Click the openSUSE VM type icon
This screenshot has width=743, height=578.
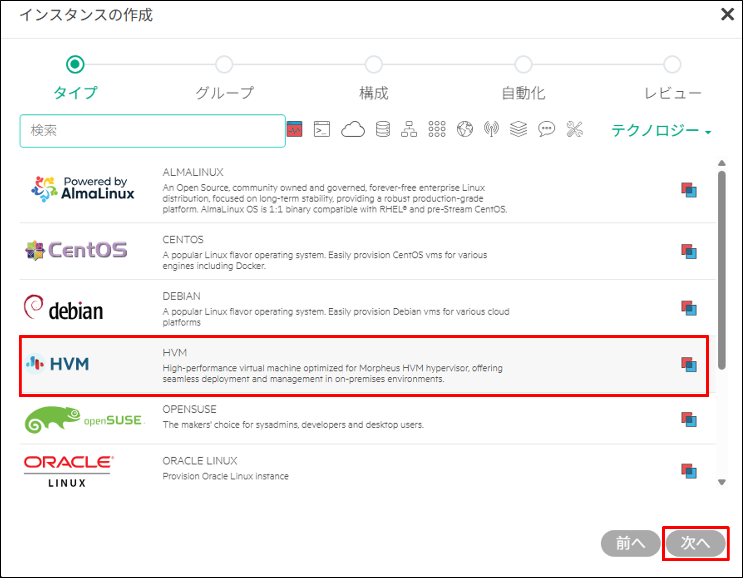(x=689, y=420)
